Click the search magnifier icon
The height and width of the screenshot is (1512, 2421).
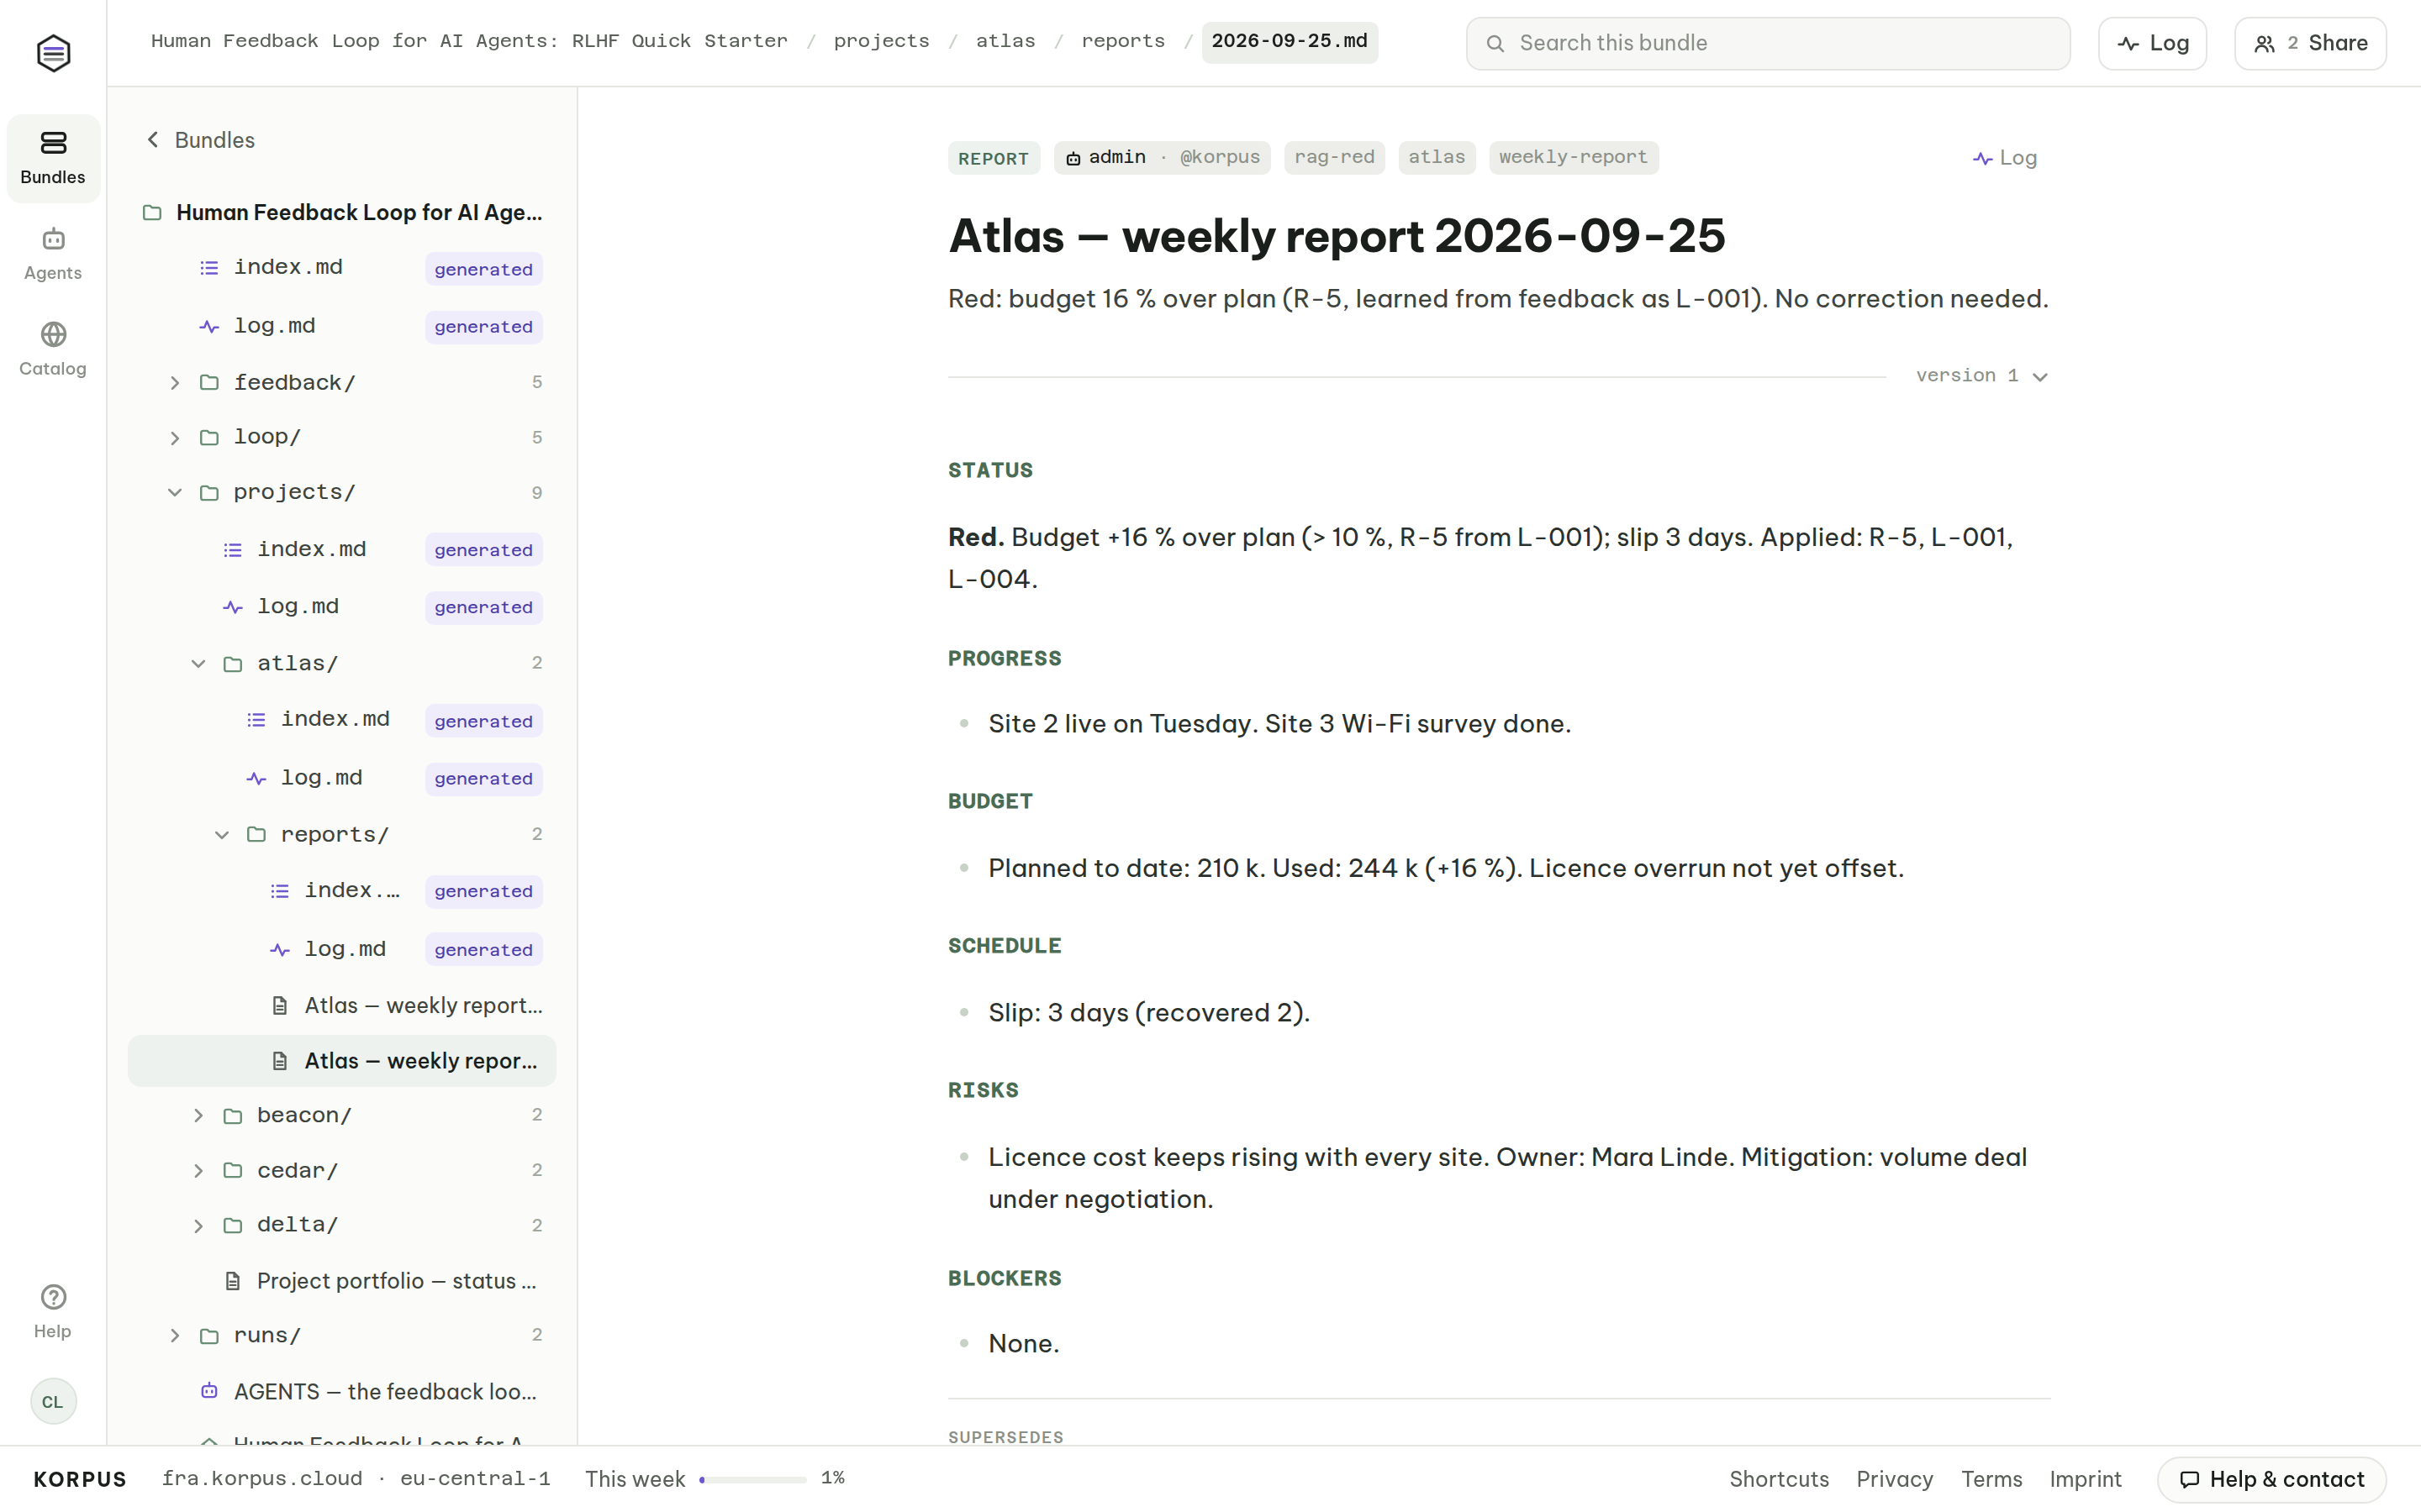(x=1495, y=43)
